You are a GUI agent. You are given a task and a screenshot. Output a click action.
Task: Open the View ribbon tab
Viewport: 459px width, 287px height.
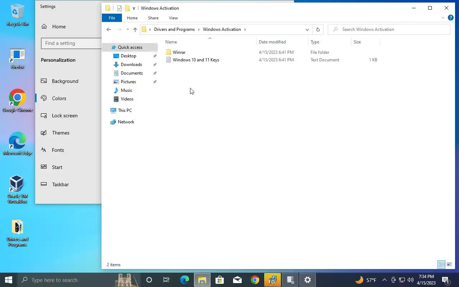[x=173, y=18]
